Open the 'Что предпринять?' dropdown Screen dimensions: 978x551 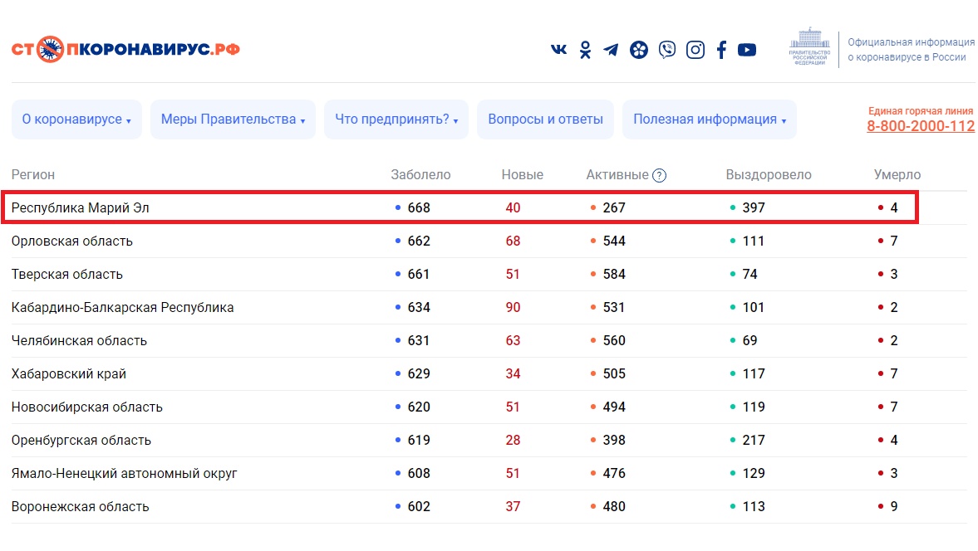(396, 119)
